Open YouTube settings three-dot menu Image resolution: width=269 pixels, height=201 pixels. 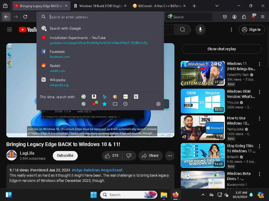point(231,30)
